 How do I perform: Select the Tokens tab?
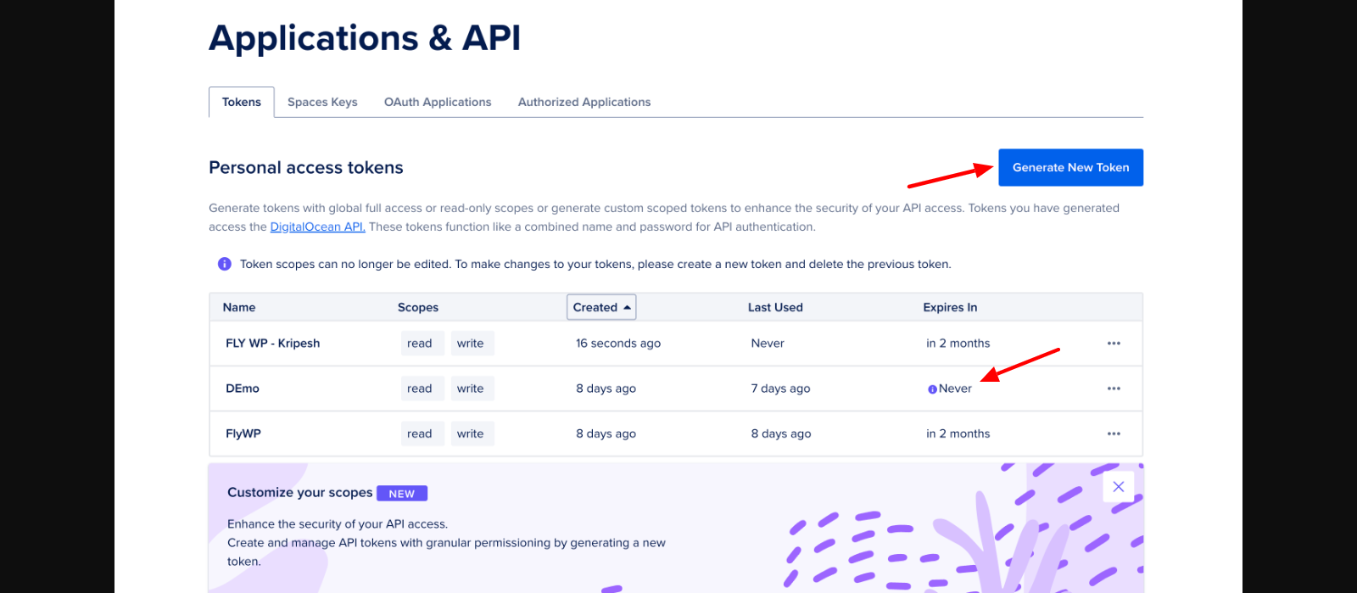(x=242, y=102)
